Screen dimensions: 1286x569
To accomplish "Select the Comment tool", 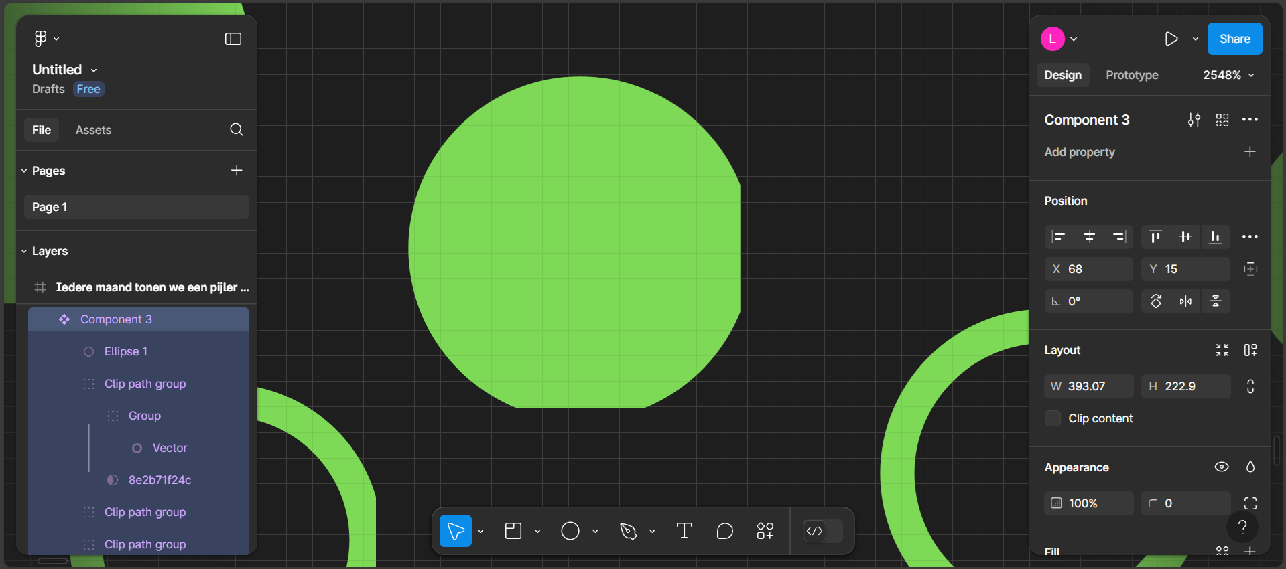I will pos(724,531).
